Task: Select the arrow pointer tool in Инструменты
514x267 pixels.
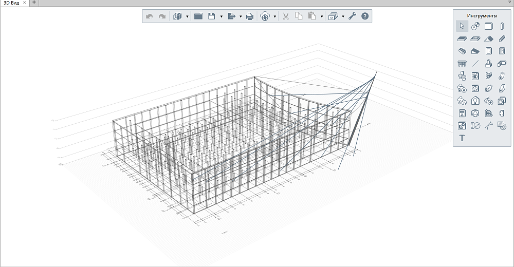Action: 462,26
